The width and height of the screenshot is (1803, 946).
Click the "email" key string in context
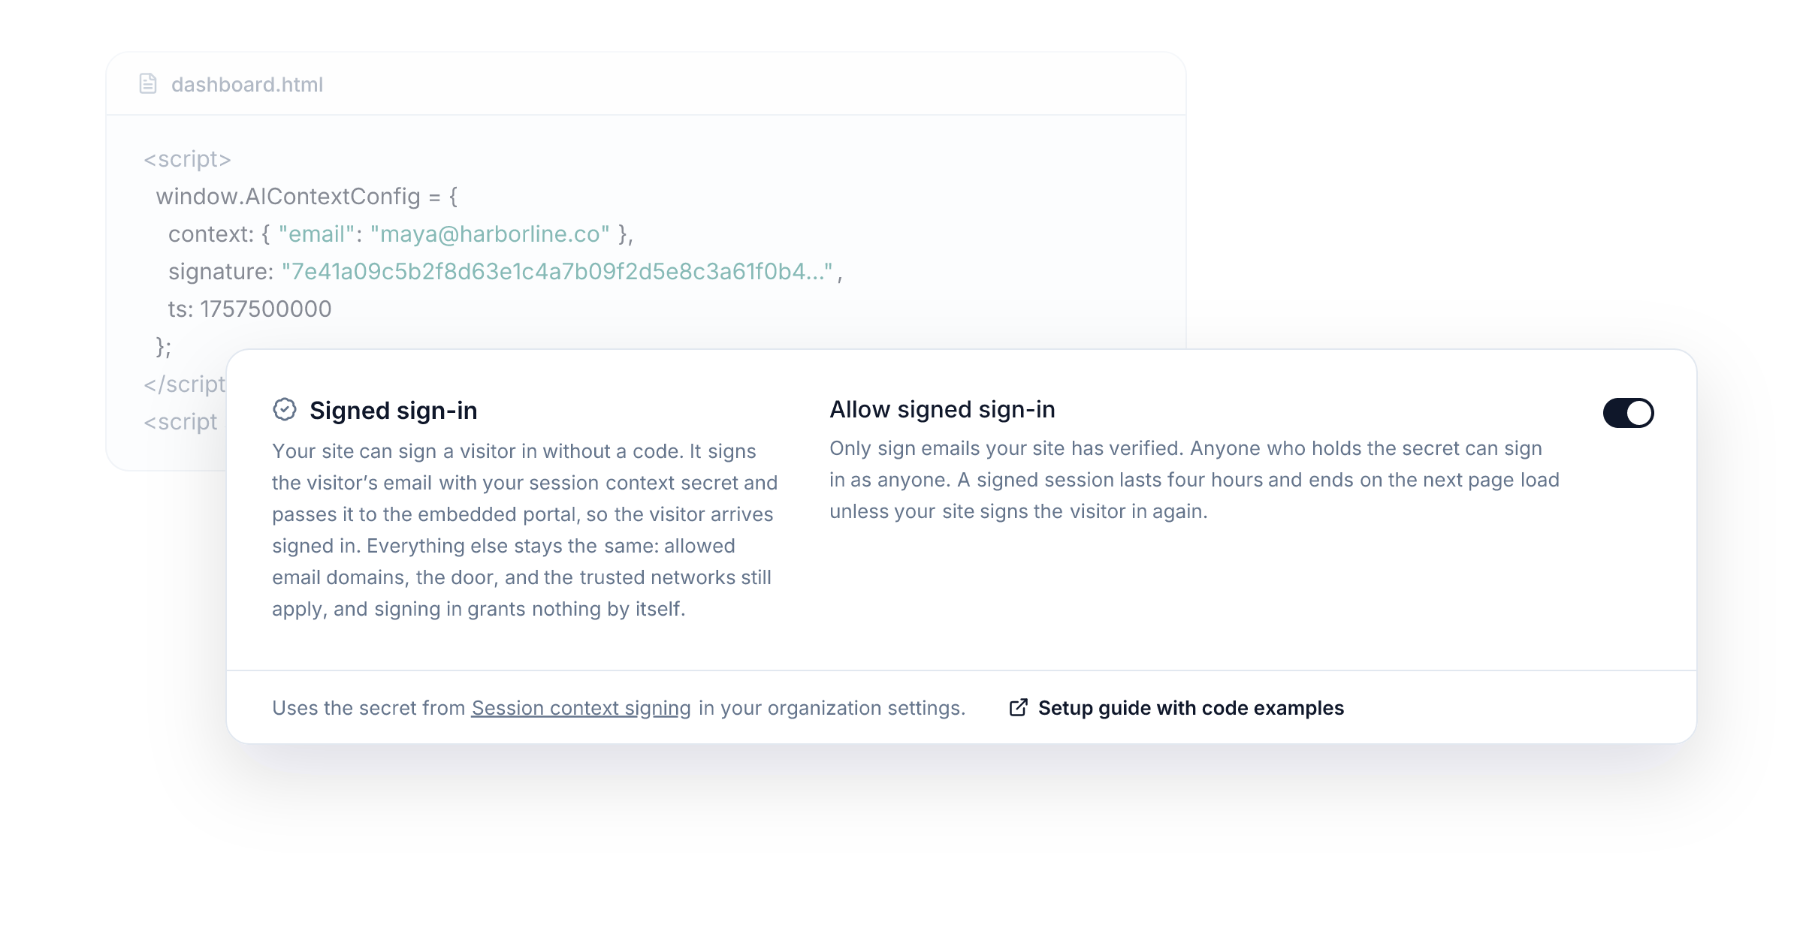pos(316,234)
